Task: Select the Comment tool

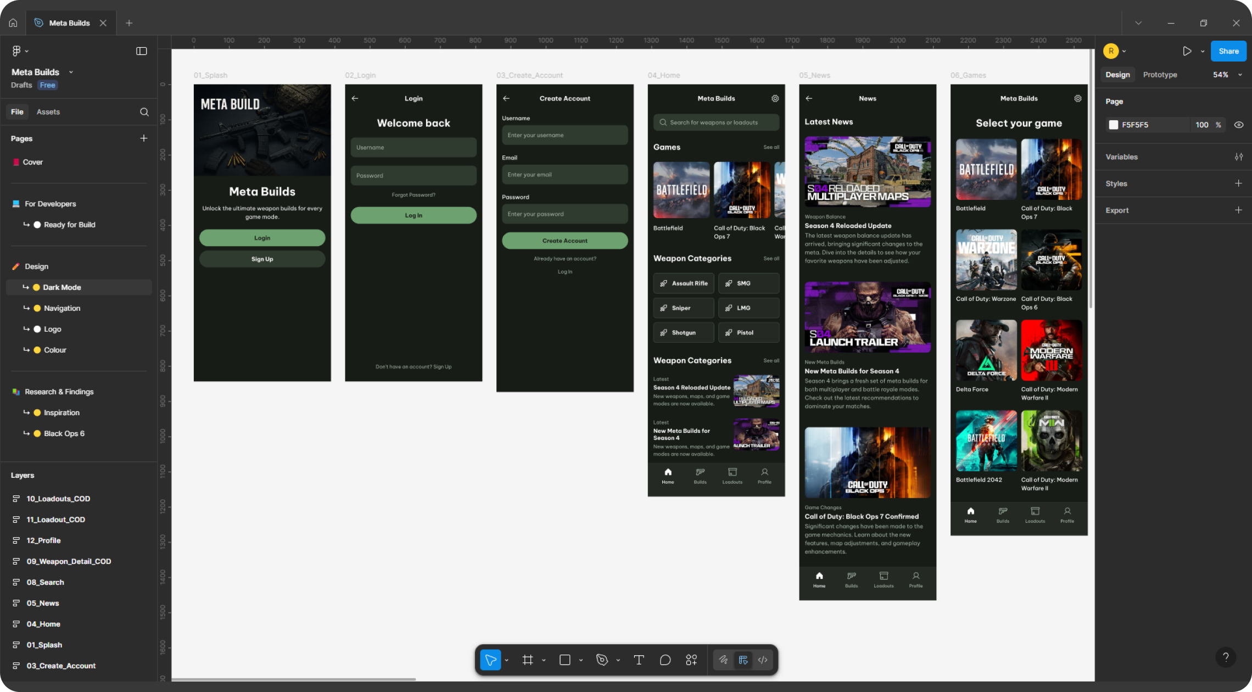Action: pos(665,660)
